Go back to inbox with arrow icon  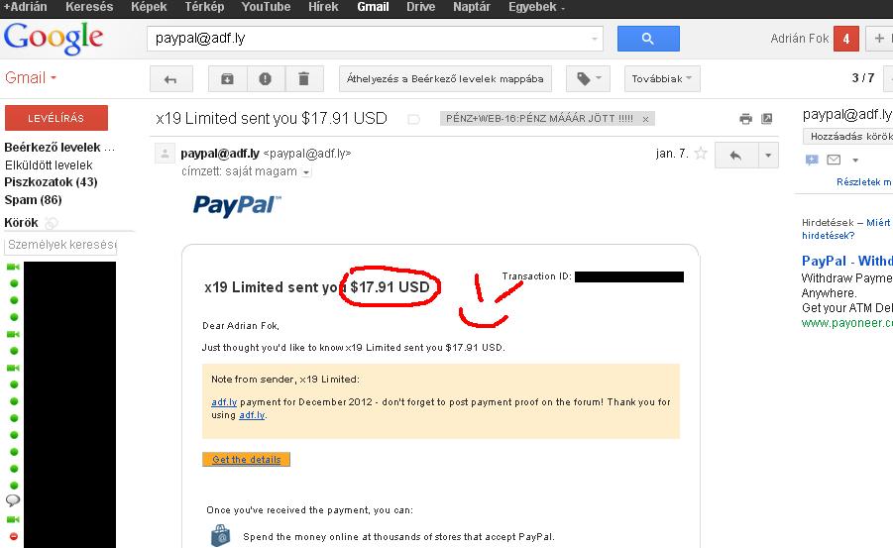(170, 78)
